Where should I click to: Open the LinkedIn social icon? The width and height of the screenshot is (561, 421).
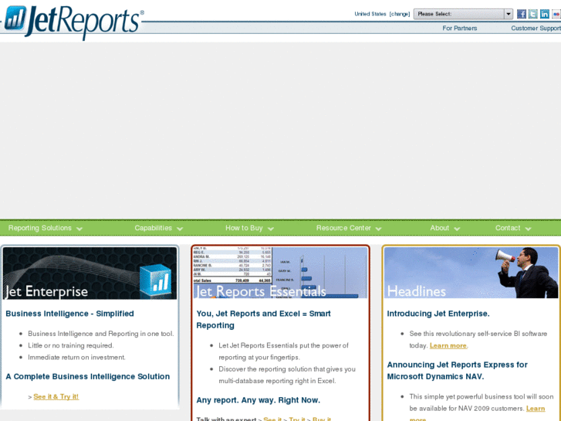coord(545,14)
